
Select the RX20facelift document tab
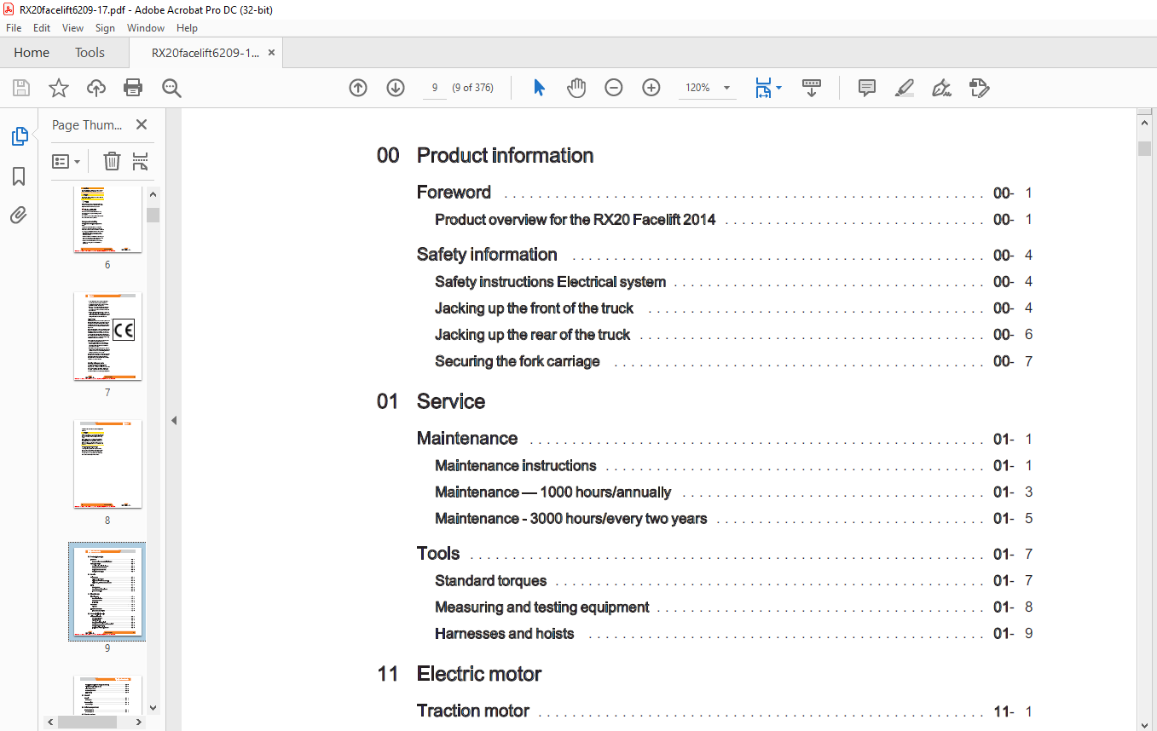click(x=205, y=53)
